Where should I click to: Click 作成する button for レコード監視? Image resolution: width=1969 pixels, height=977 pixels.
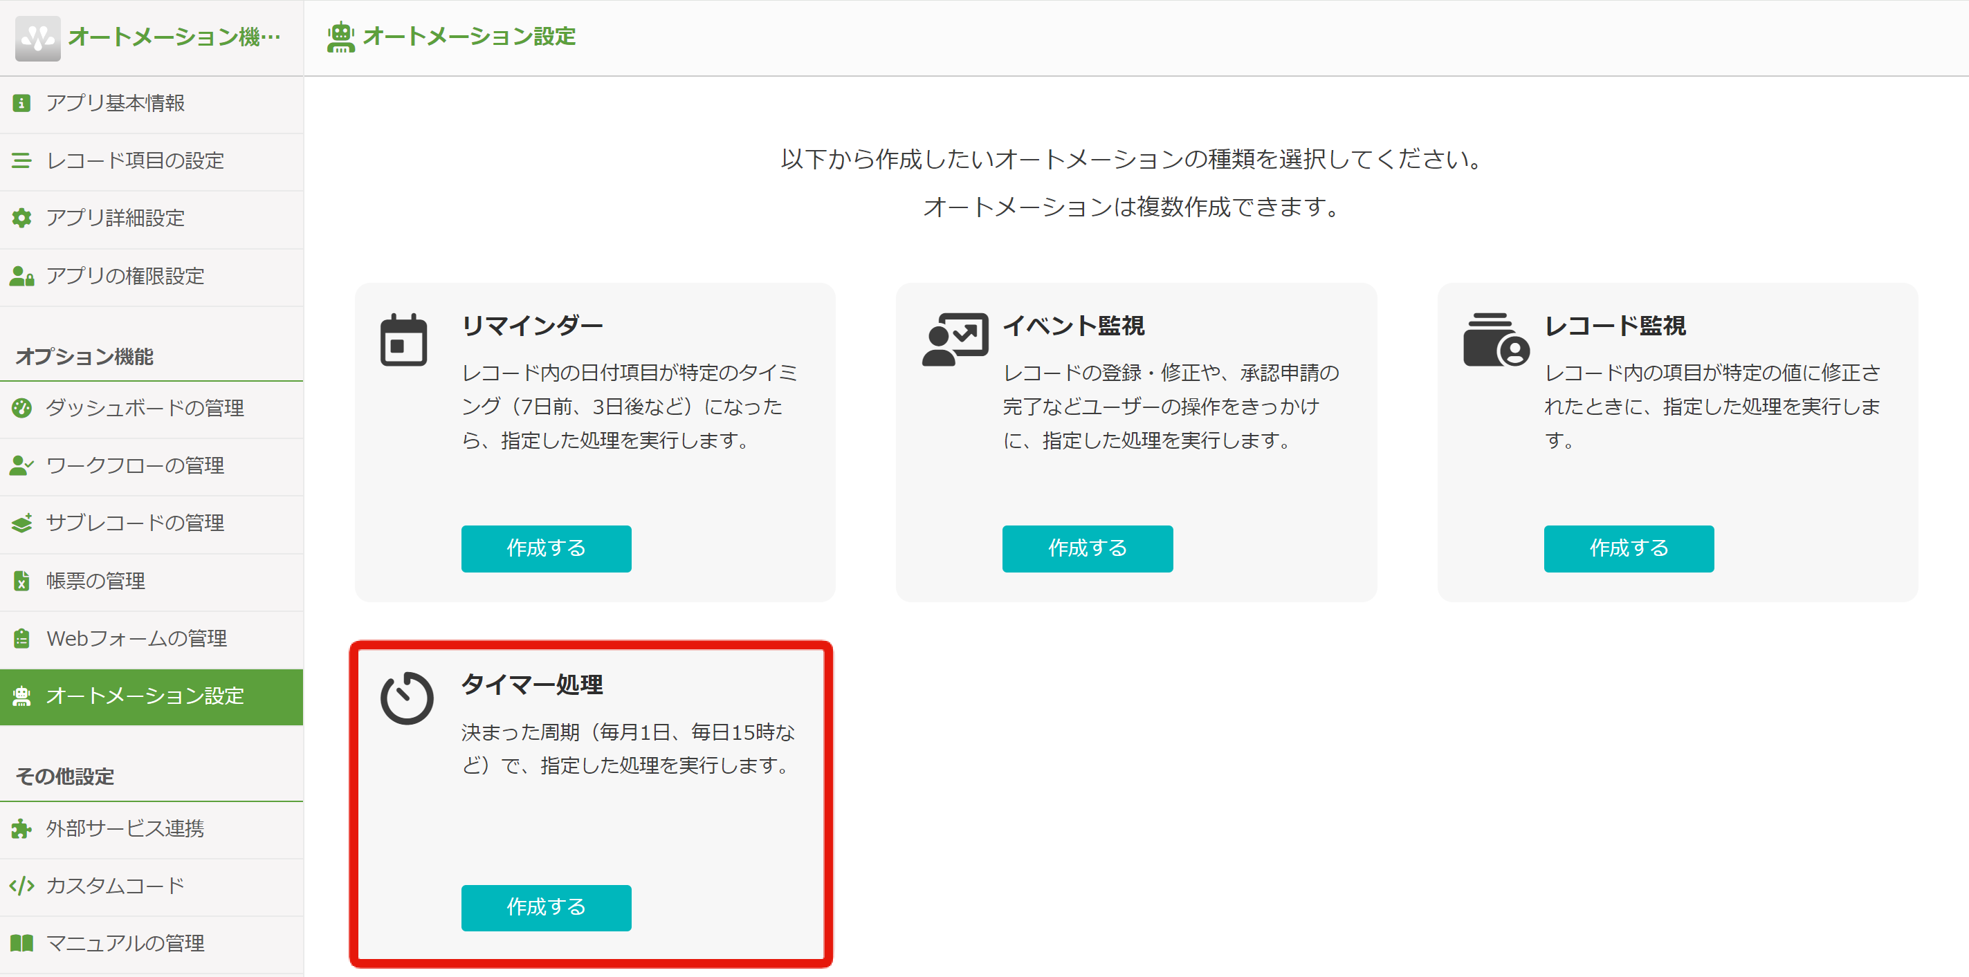tap(1628, 548)
